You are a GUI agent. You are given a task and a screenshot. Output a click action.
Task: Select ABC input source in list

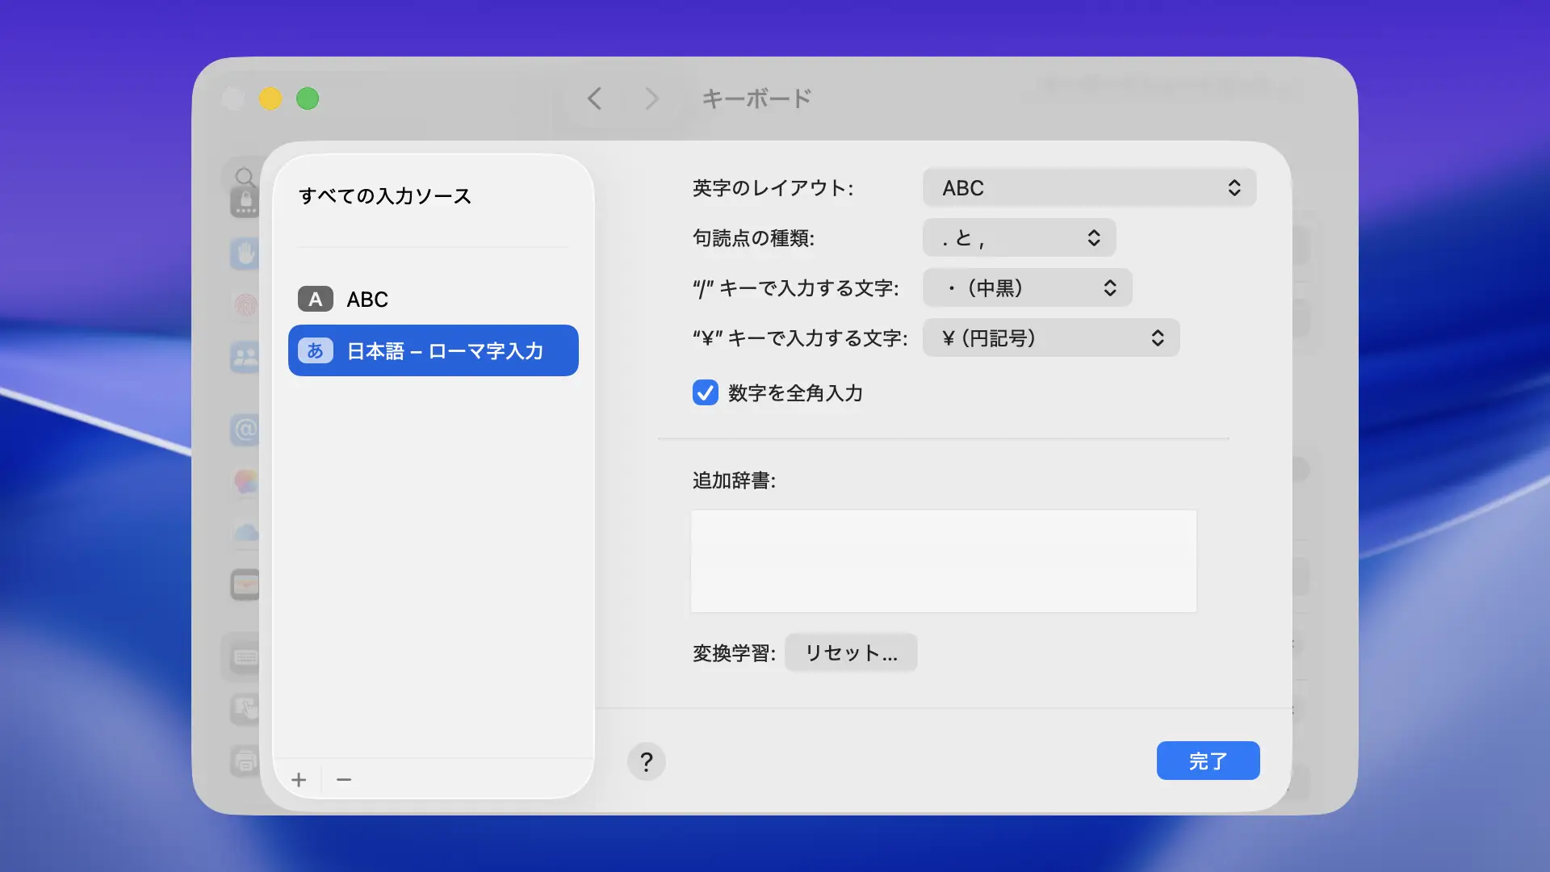click(x=433, y=300)
